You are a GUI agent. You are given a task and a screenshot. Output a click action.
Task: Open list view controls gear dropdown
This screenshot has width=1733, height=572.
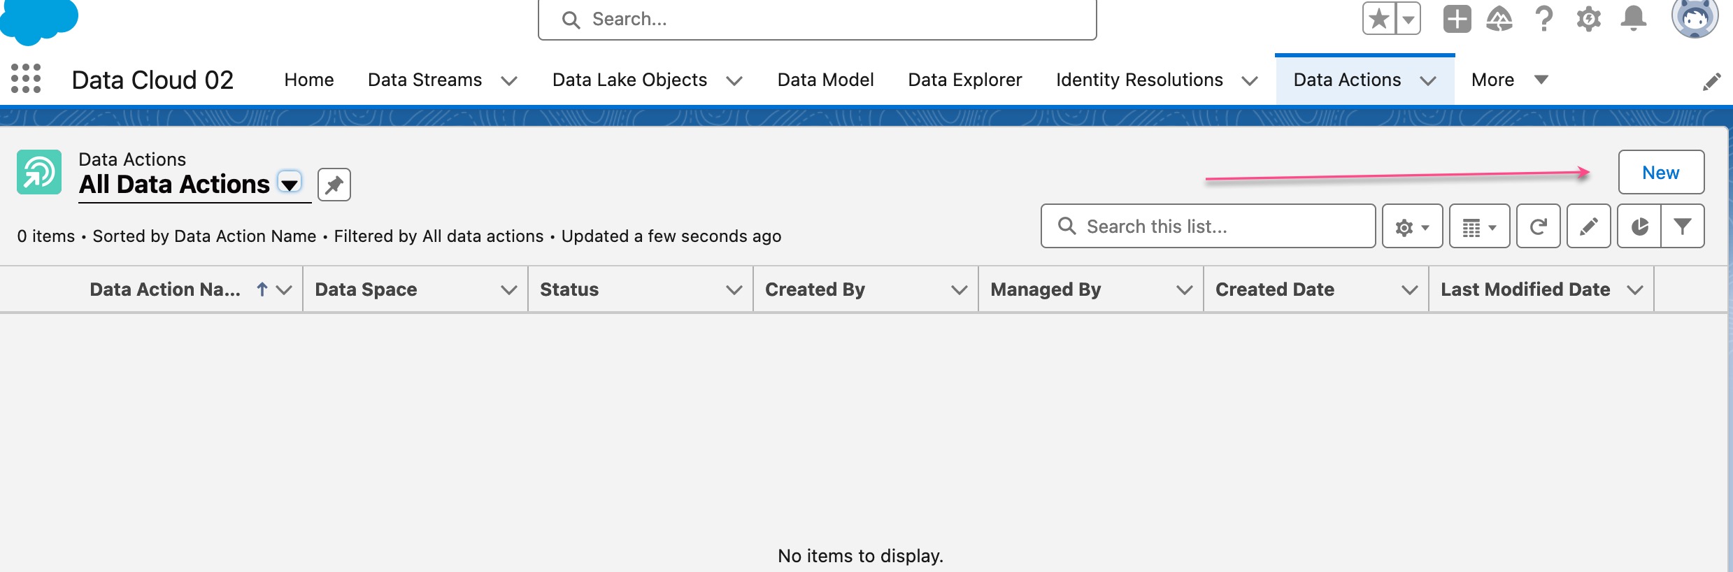pyautogui.click(x=1412, y=227)
